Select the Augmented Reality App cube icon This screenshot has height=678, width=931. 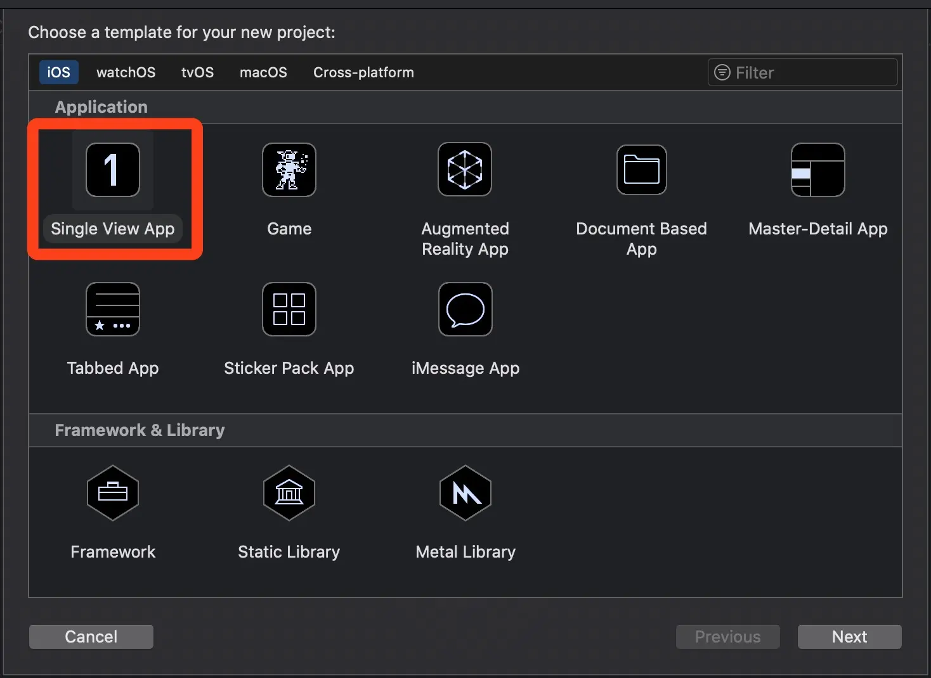[x=465, y=169]
